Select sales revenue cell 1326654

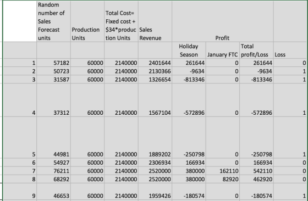tap(155, 80)
